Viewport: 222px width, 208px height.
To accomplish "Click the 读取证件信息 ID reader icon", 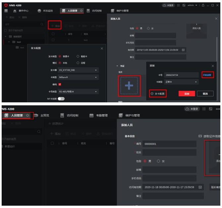I will coord(200,136).
